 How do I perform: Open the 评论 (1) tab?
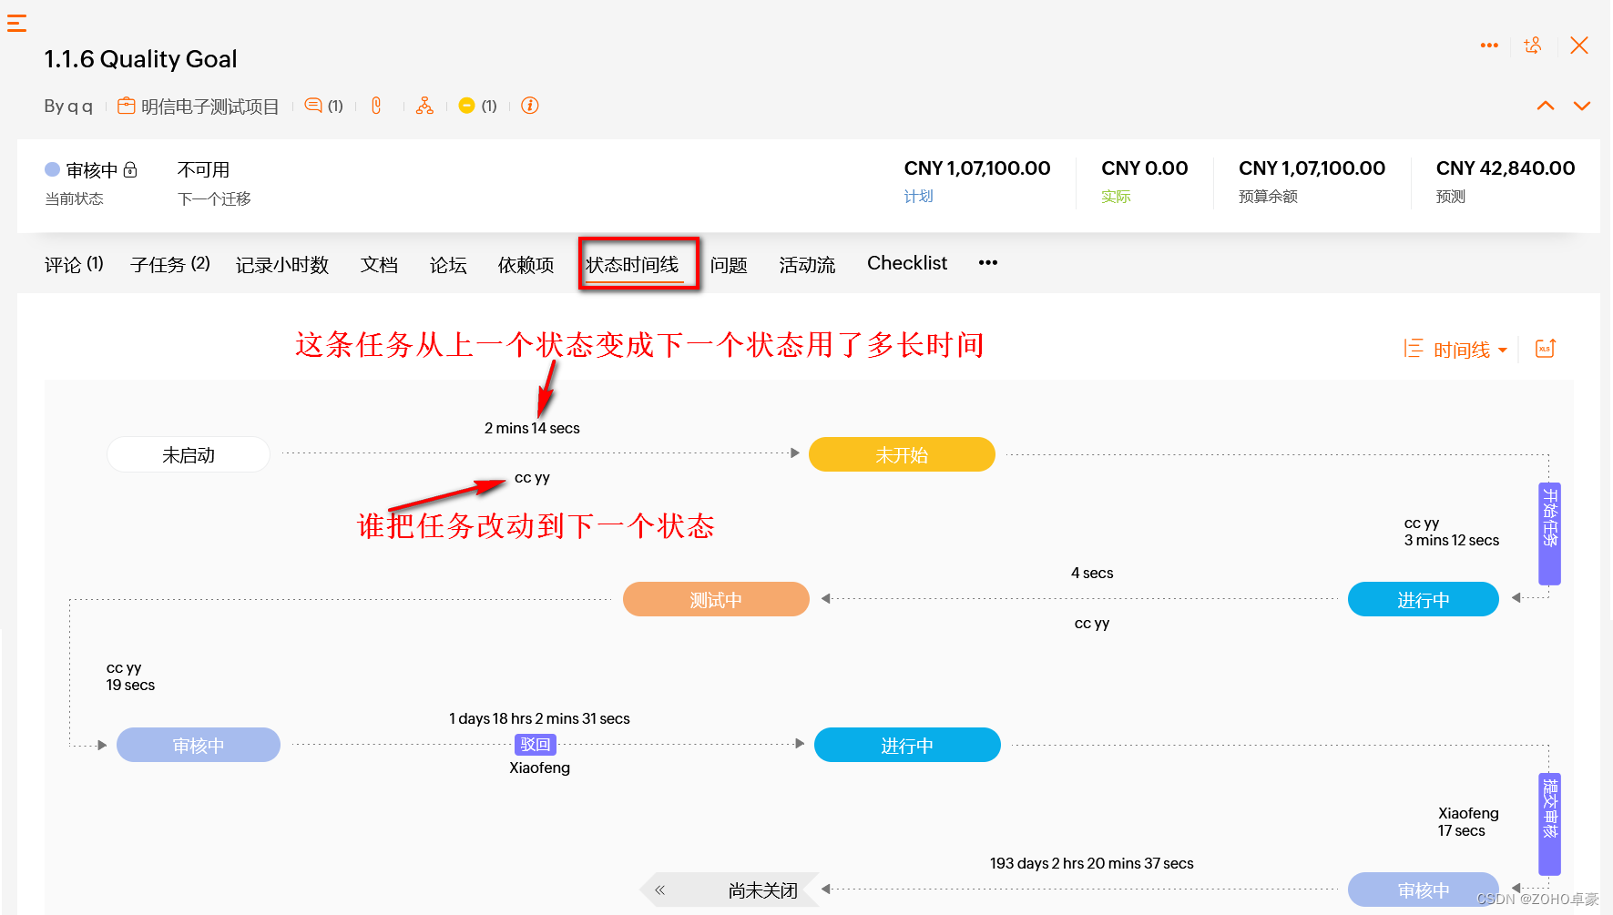(74, 264)
